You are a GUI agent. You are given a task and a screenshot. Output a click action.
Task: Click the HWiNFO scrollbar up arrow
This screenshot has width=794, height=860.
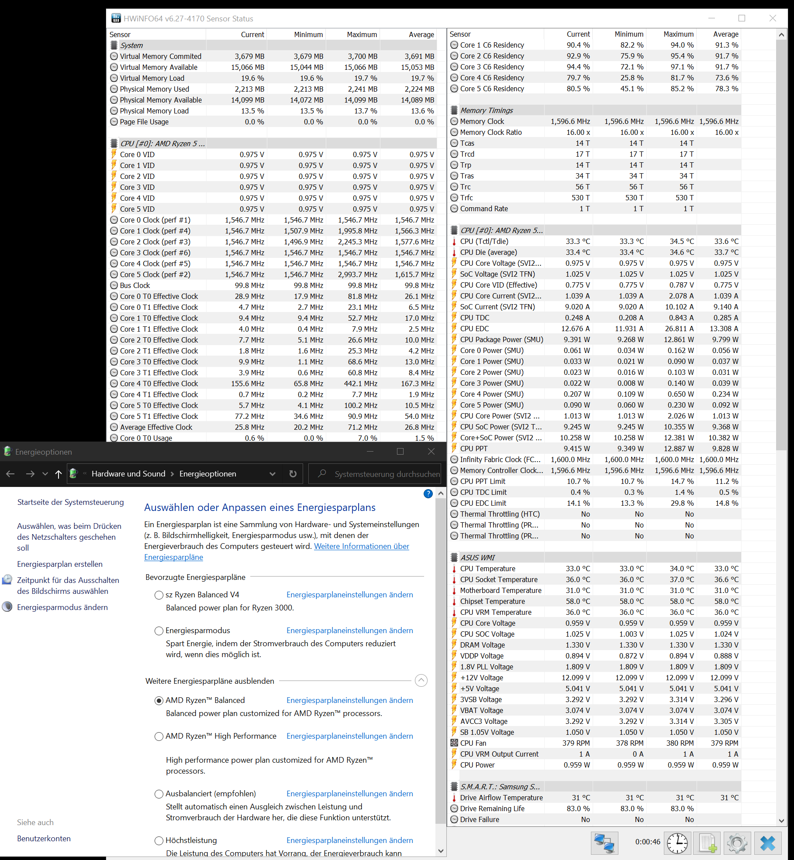click(781, 34)
